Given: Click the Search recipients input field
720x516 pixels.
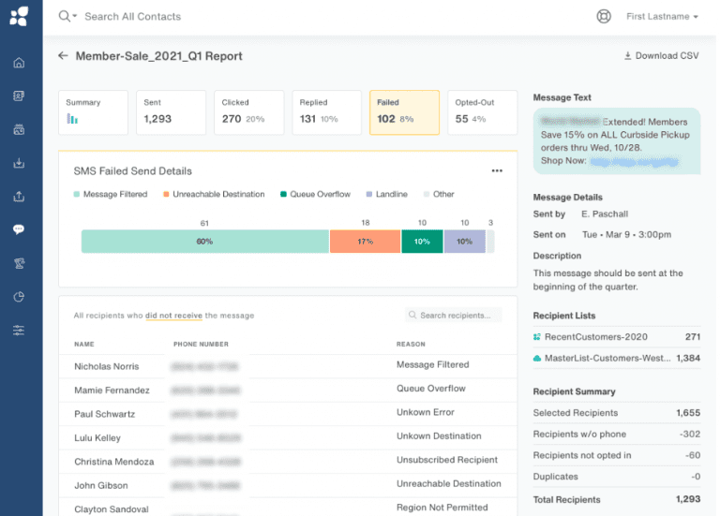Looking at the screenshot, I should [454, 316].
